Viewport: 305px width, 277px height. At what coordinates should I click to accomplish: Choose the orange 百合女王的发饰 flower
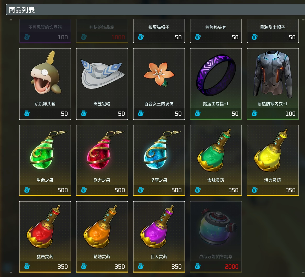pyautogui.click(x=159, y=84)
